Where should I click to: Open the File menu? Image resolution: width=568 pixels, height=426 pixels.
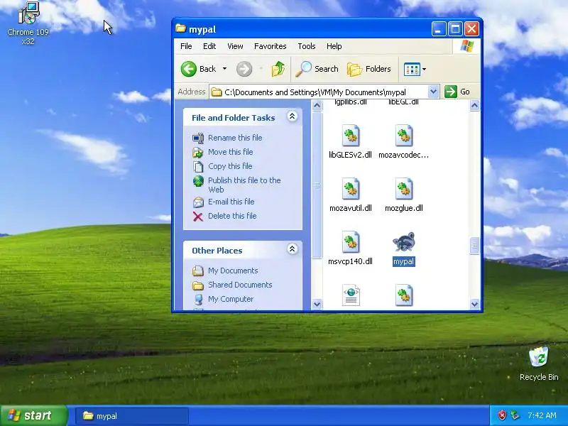pos(186,46)
